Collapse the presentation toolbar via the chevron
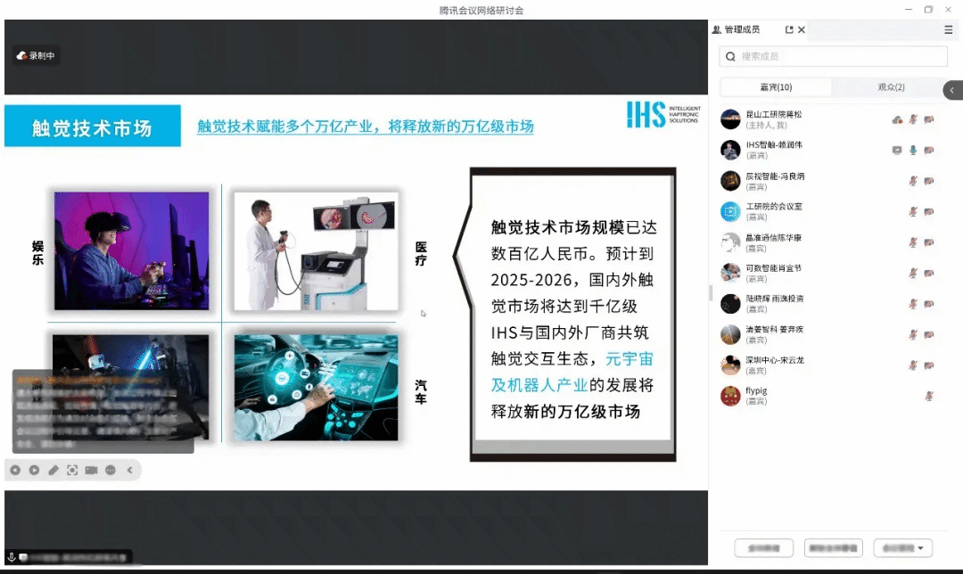This screenshot has height=574, width=963. 129,470
